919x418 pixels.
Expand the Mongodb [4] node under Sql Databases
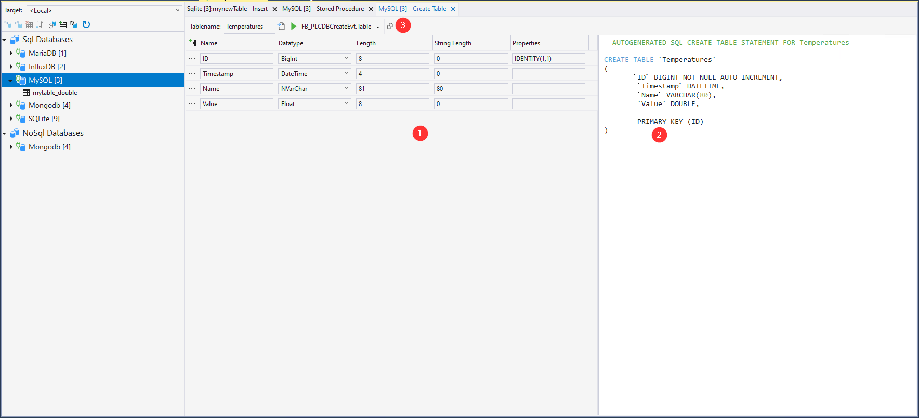(11, 105)
